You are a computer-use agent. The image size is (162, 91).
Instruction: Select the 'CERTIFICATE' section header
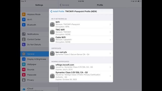point(56,48)
